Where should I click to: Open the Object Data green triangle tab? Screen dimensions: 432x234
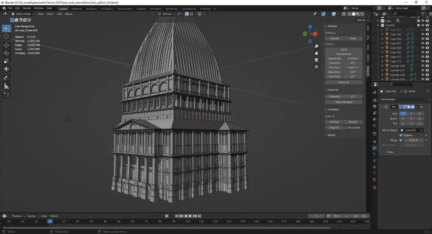pos(374,173)
